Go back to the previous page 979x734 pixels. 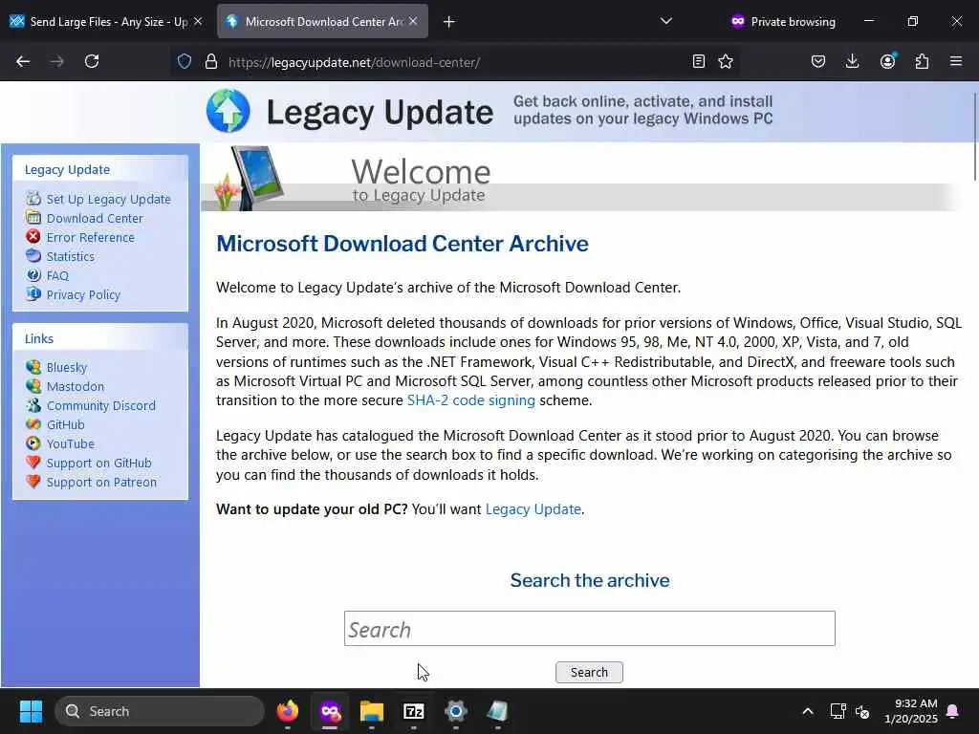click(23, 62)
